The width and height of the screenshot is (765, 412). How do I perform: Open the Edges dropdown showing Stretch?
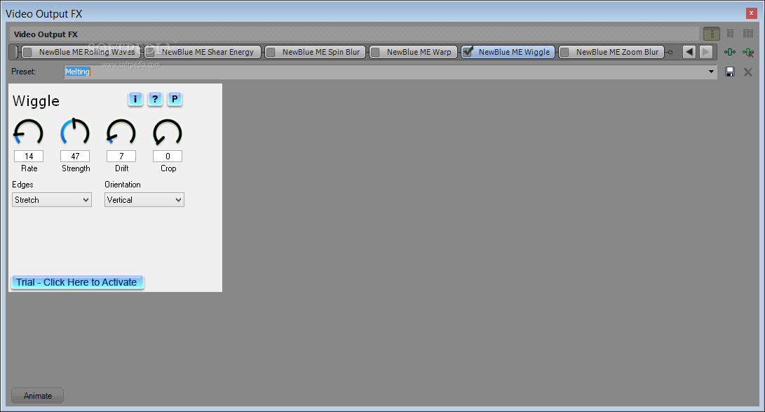pyautogui.click(x=52, y=199)
